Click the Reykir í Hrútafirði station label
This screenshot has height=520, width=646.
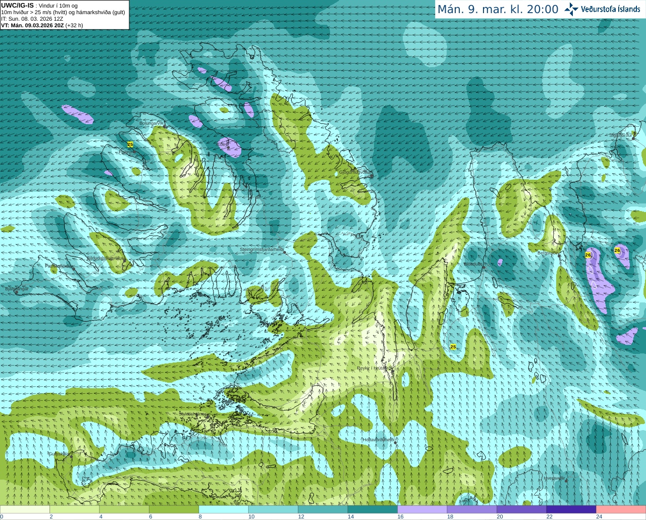pos(374,368)
